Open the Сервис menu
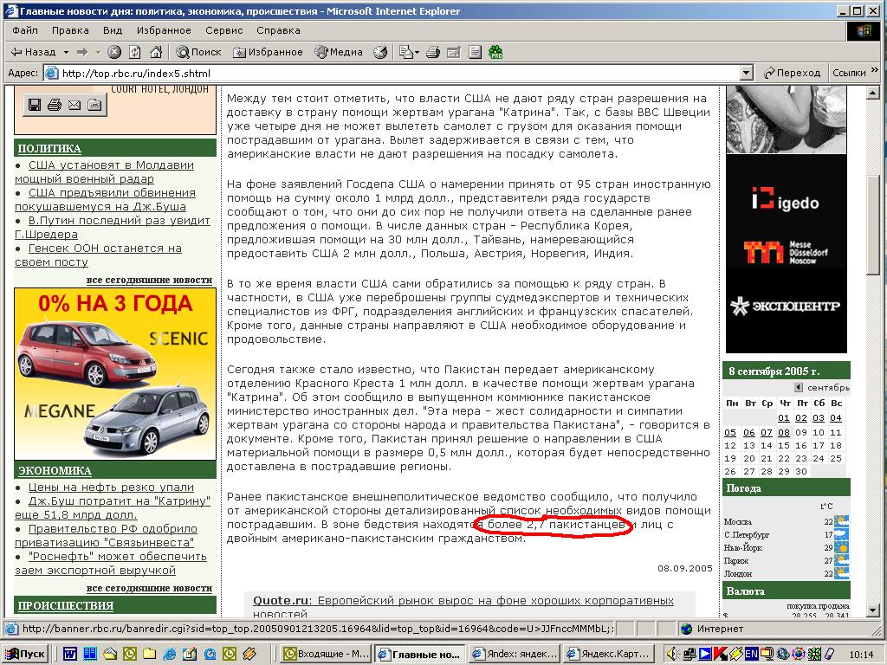 (x=224, y=30)
